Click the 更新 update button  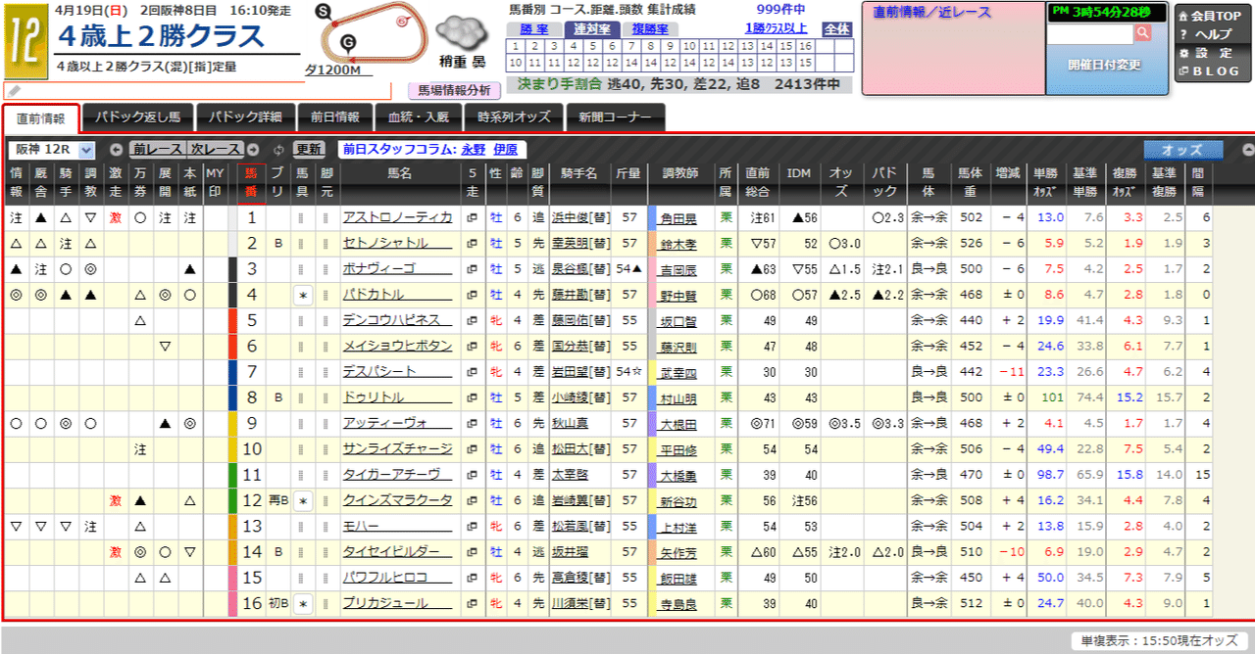pos(310,147)
